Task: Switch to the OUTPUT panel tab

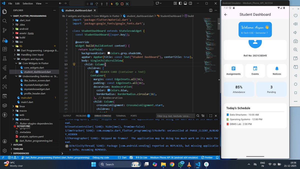Action: (67, 116)
